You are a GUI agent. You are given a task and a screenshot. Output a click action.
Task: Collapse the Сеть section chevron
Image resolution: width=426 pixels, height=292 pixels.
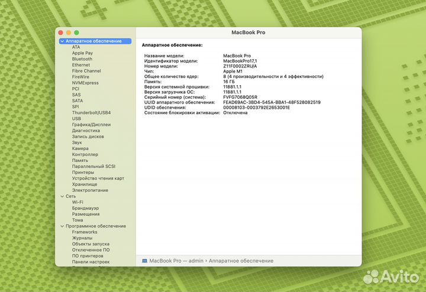coord(62,196)
